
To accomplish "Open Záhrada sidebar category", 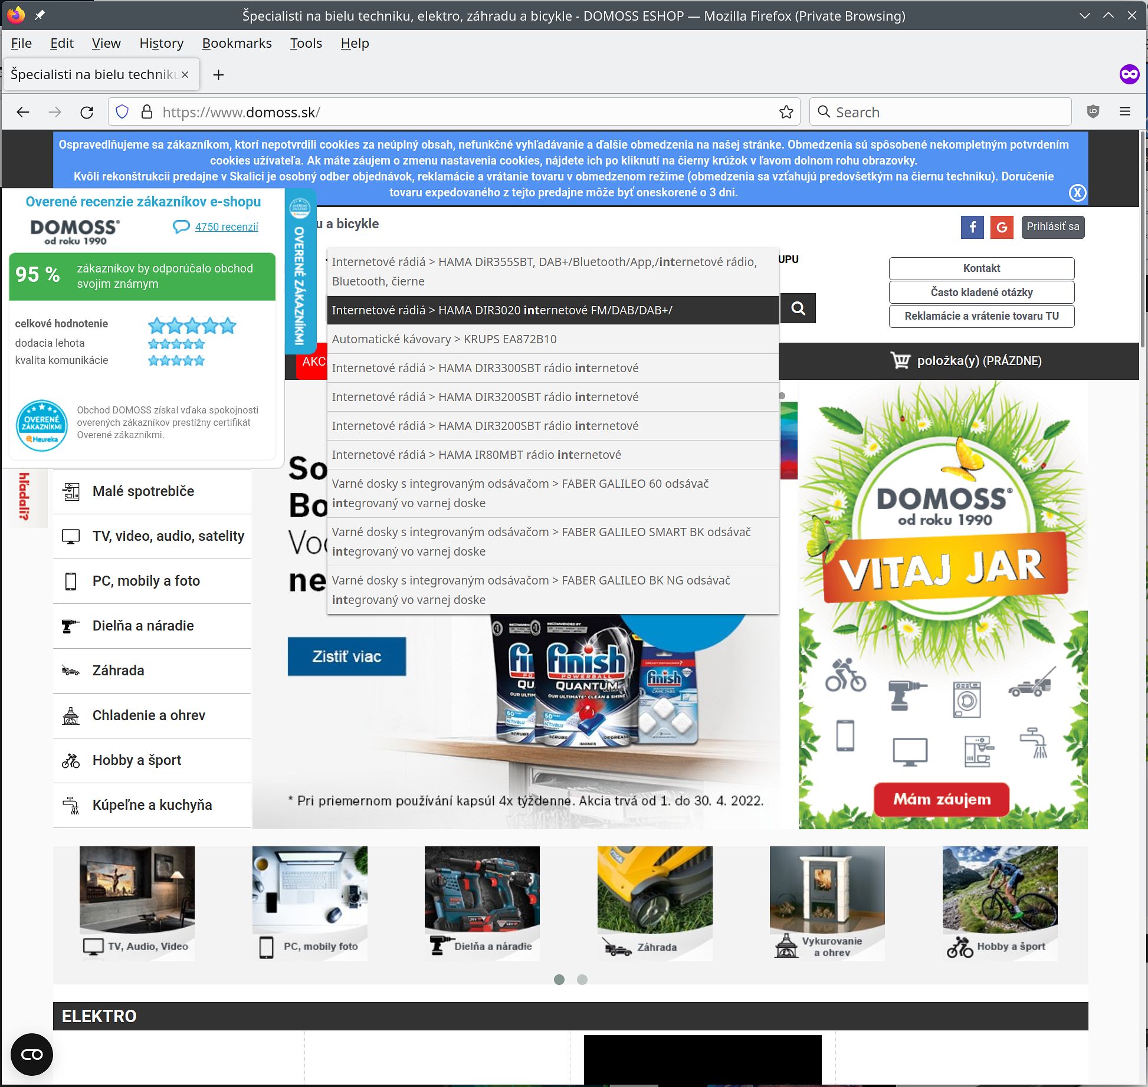I will 152,671.
